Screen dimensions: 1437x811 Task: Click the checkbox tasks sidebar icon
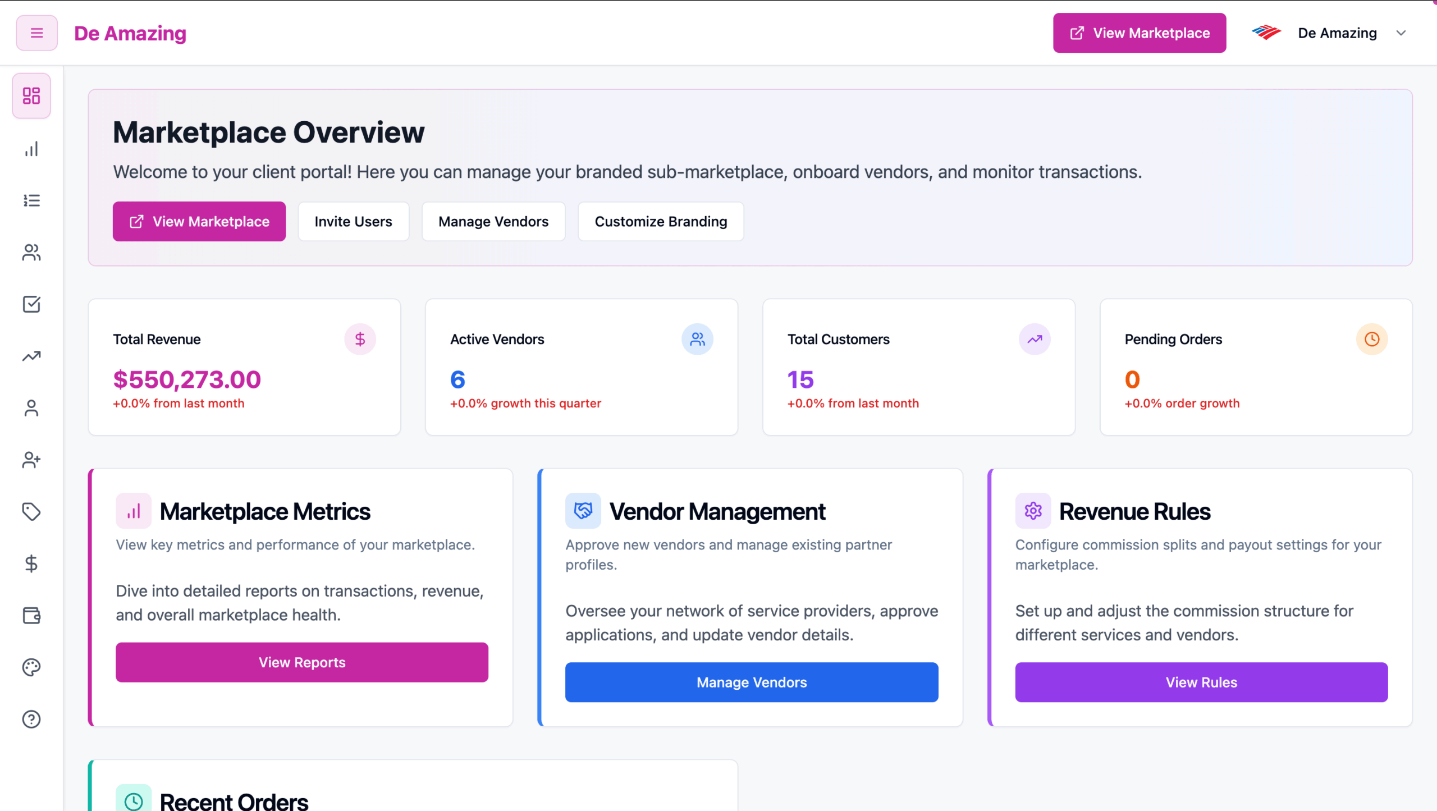(31, 304)
